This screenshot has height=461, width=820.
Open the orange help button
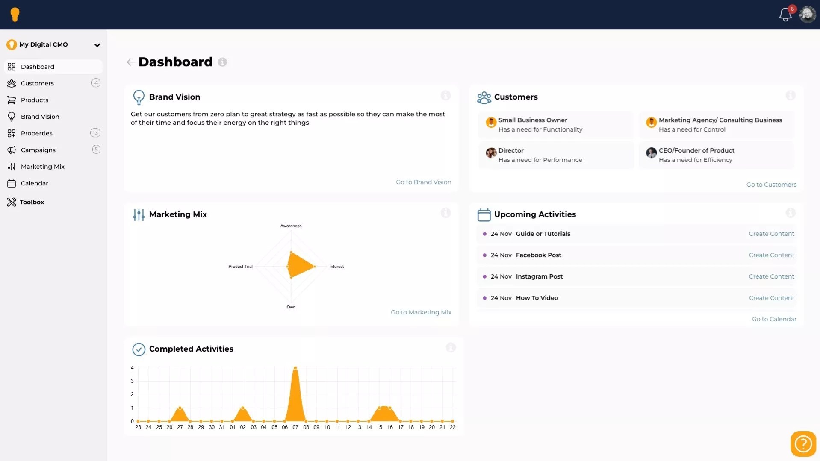(803, 443)
